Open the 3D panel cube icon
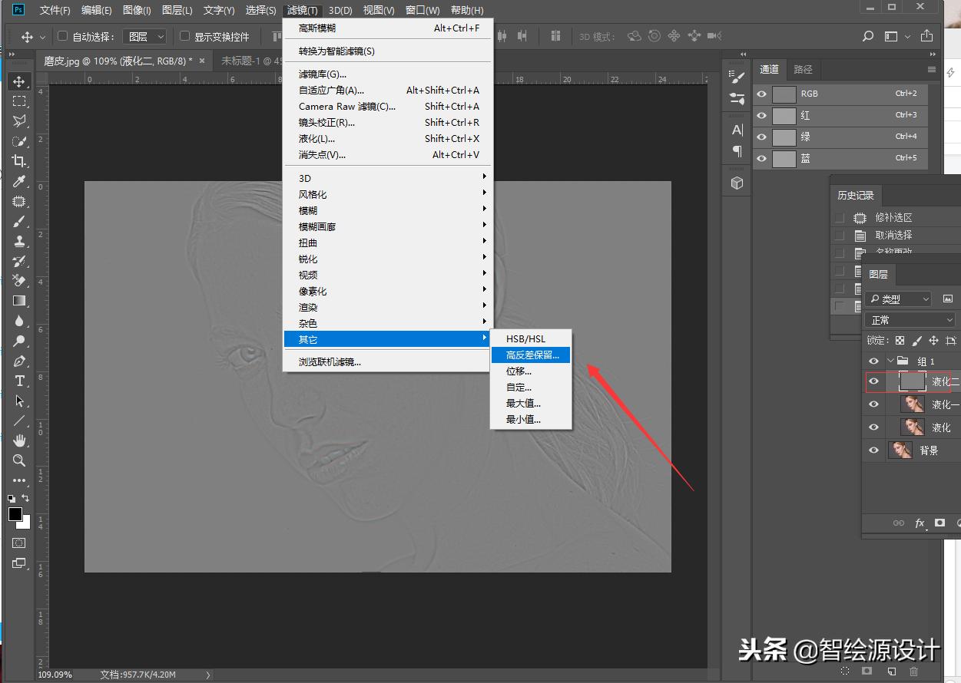Viewport: 961px width, 683px height. point(737,183)
